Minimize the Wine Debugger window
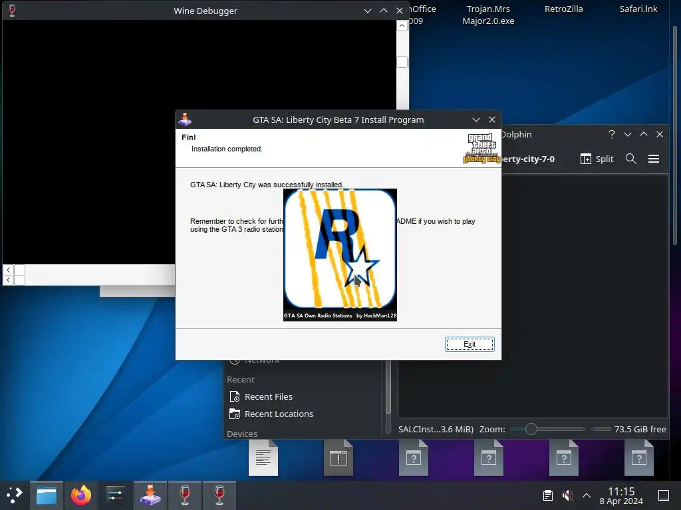Screen dimensions: 681x510 coord(367,11)
